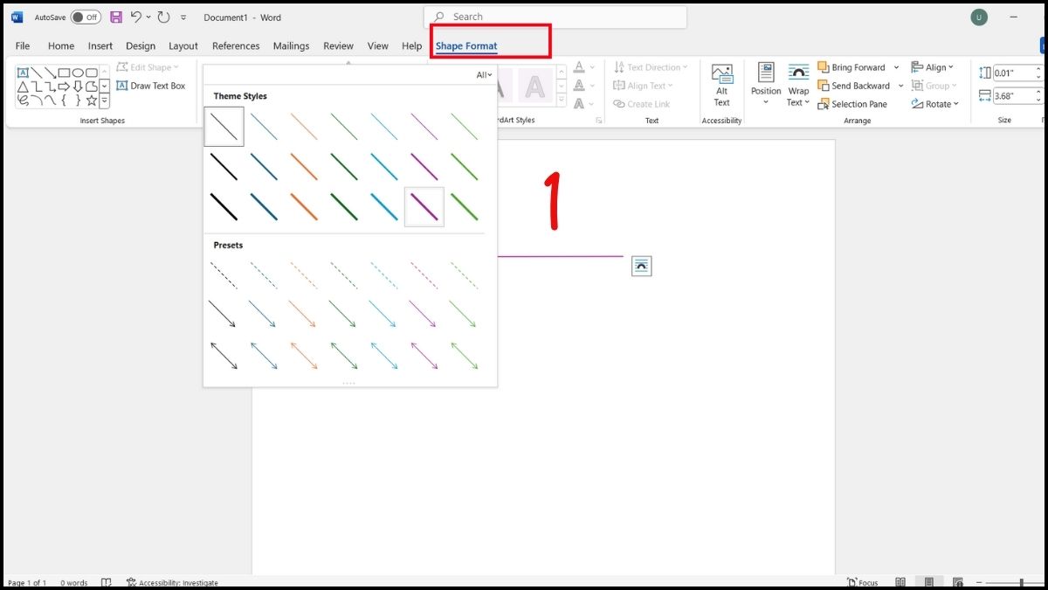Toggle the AutoSave switch
1048x590 pixels.
[x=86, y=17]
